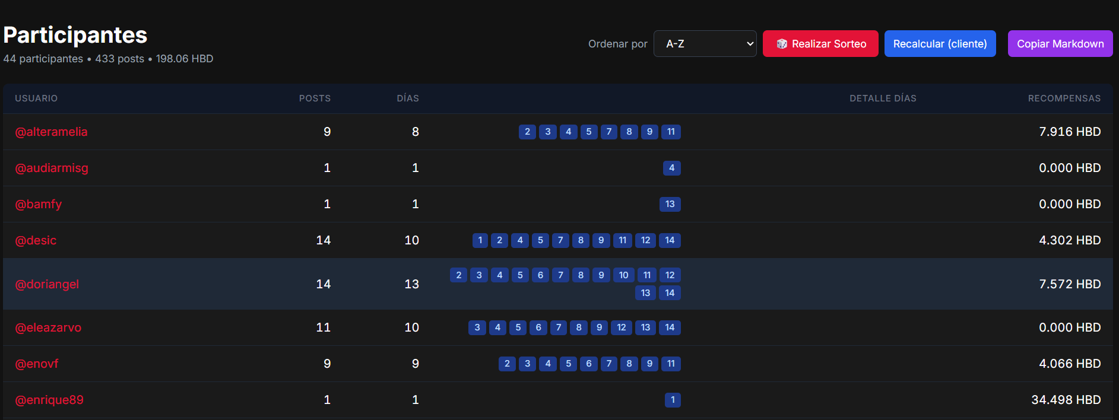This screenshot has height=420, width=1119.
Task: Click day 4 badge in @audiarmisg row
Action: point(671,168)
